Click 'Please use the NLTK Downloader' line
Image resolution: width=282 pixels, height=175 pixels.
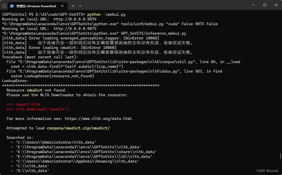tap(67, 95)
